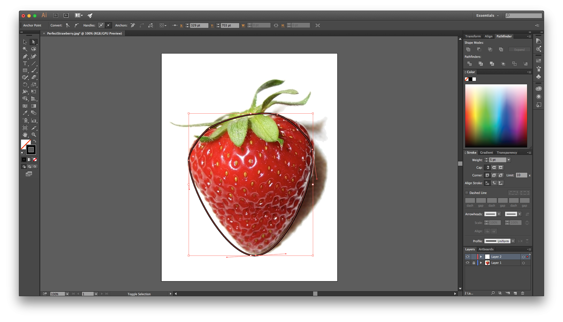The image size is (563, 322).
Task: Pick the Hand tool
Action: click(x=25, y=134)
